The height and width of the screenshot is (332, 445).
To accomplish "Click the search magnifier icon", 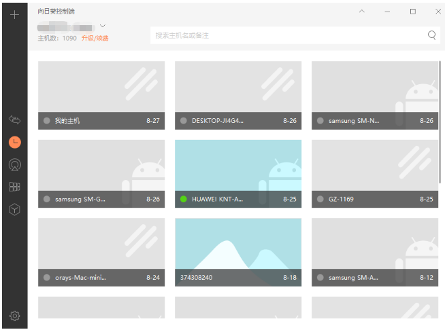I will tap(431, 35).
